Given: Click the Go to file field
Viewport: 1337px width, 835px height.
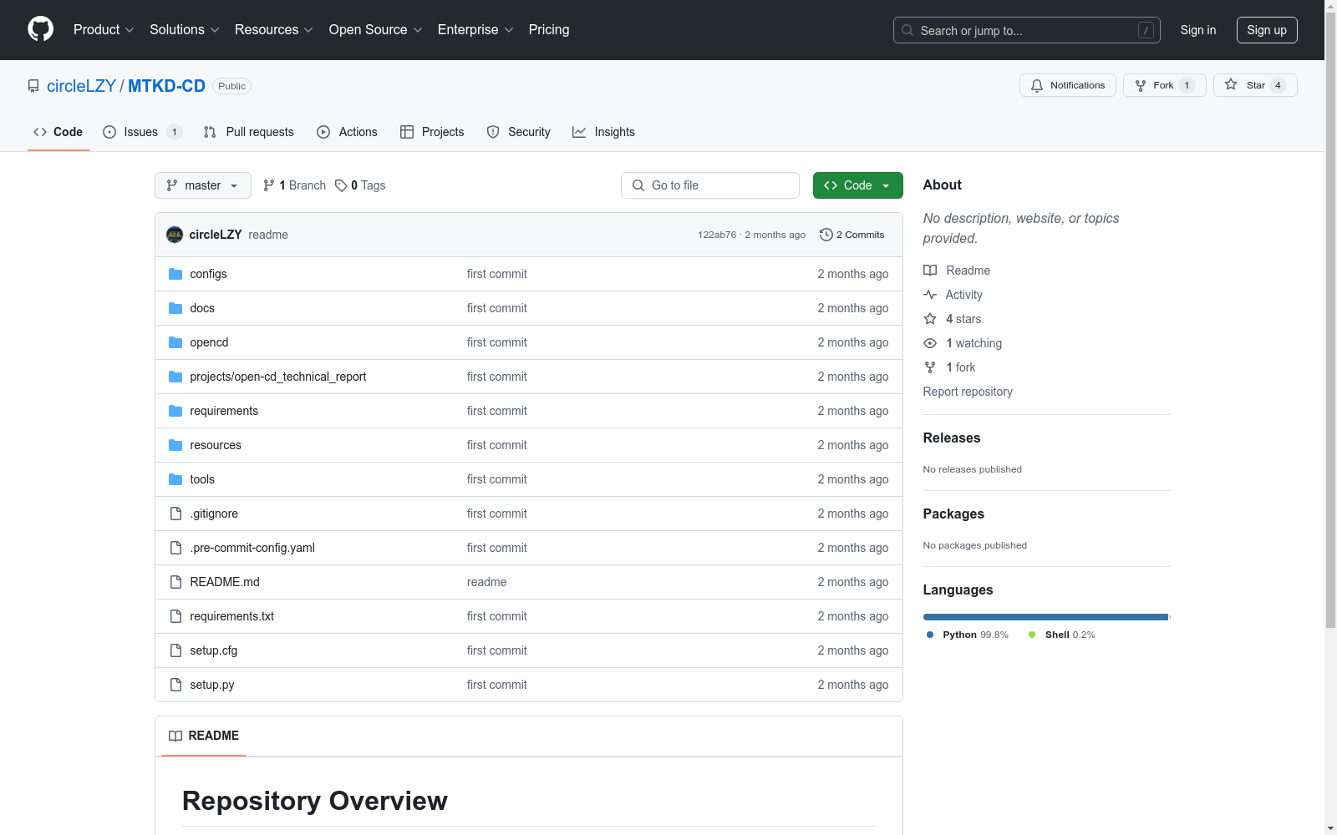Looking at the screenshot, I should 709,185.
